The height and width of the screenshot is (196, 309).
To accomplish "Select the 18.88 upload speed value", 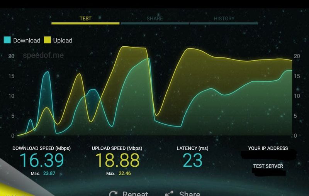I will [117, 161].
